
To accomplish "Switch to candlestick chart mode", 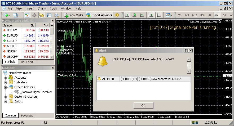I will 134,15.
